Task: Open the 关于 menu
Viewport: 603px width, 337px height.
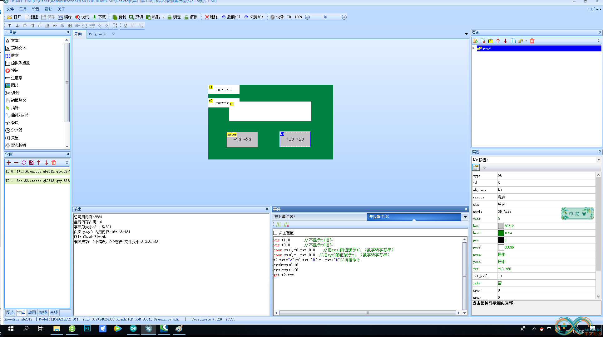Action: [x=62, y=9]
